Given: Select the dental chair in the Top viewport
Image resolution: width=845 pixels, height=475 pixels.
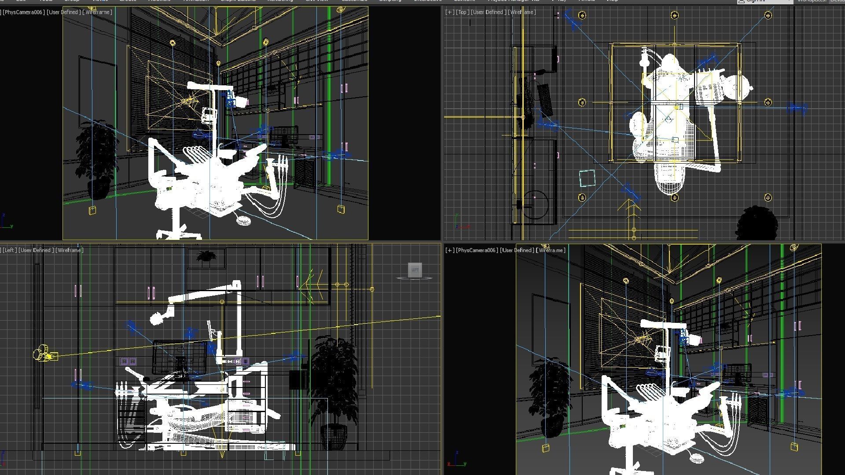Looking at the screenshot, I should [x=671, y=128].
